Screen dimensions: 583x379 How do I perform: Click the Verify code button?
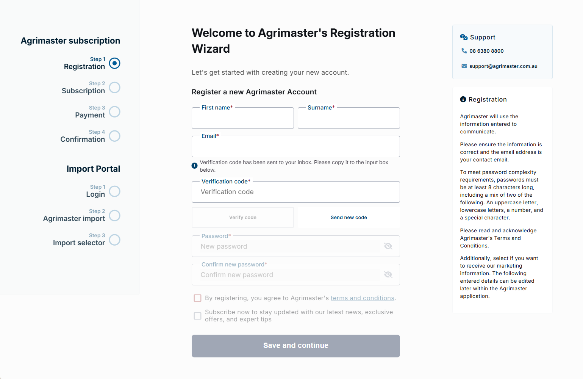pos(243,218)
